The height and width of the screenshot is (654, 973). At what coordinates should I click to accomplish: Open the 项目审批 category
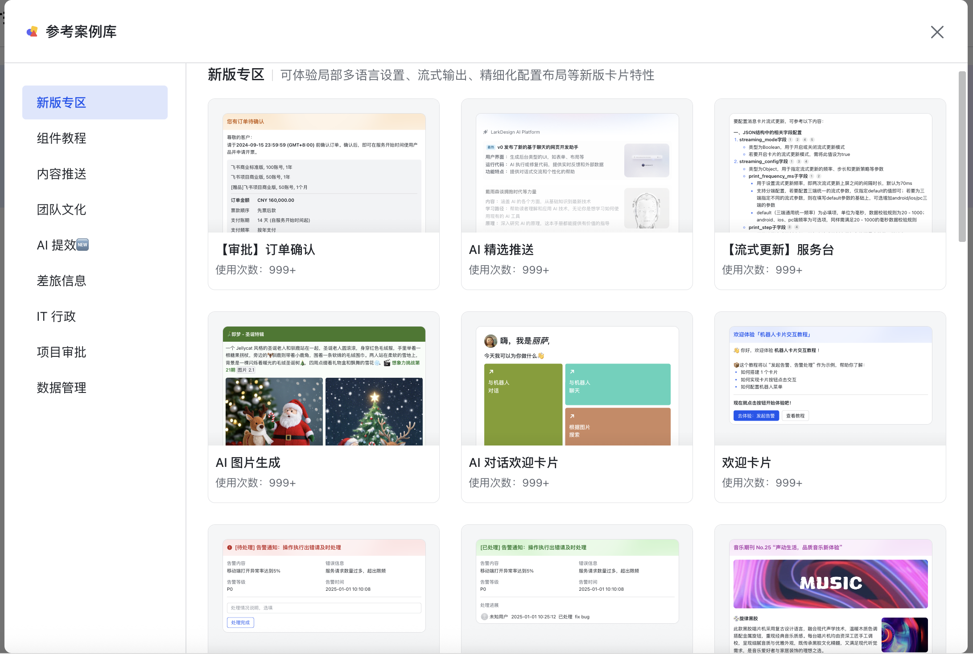click(x=62, y=352)
